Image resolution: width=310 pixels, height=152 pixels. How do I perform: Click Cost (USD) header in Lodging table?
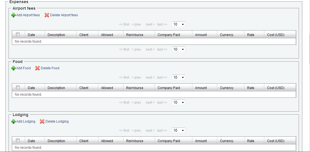(276, 141)
